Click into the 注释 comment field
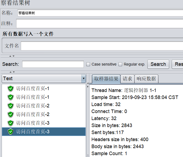The image size is (183, 157). pyautogui.click(x=99, y=23)
